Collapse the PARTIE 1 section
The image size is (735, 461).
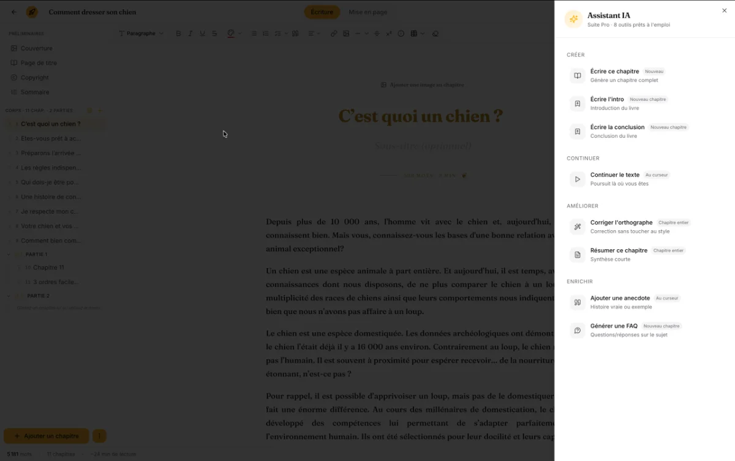(x=9, y=255)
